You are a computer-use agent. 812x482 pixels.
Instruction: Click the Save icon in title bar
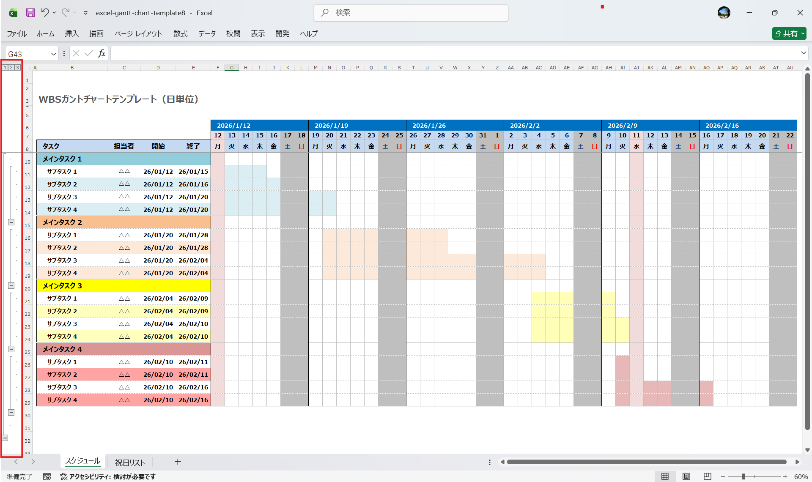(30, 13)
